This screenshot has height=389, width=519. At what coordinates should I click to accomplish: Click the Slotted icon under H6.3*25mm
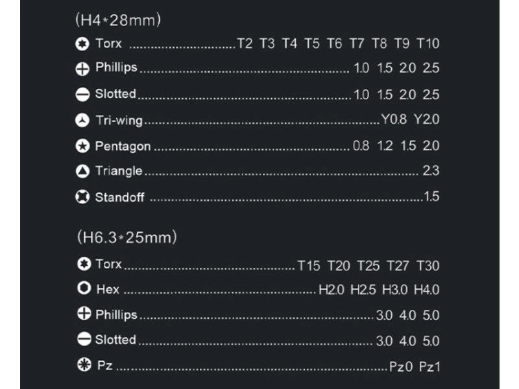coord(84,339)
